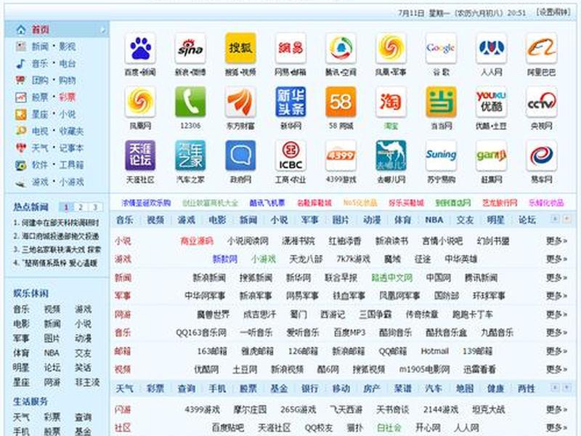Click the Alibaba icon
Screen dimensions: 581x436
[x=541, y=48]
